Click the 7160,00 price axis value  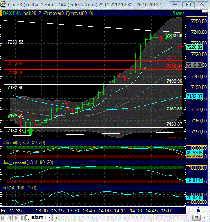(x=199, y=121)
